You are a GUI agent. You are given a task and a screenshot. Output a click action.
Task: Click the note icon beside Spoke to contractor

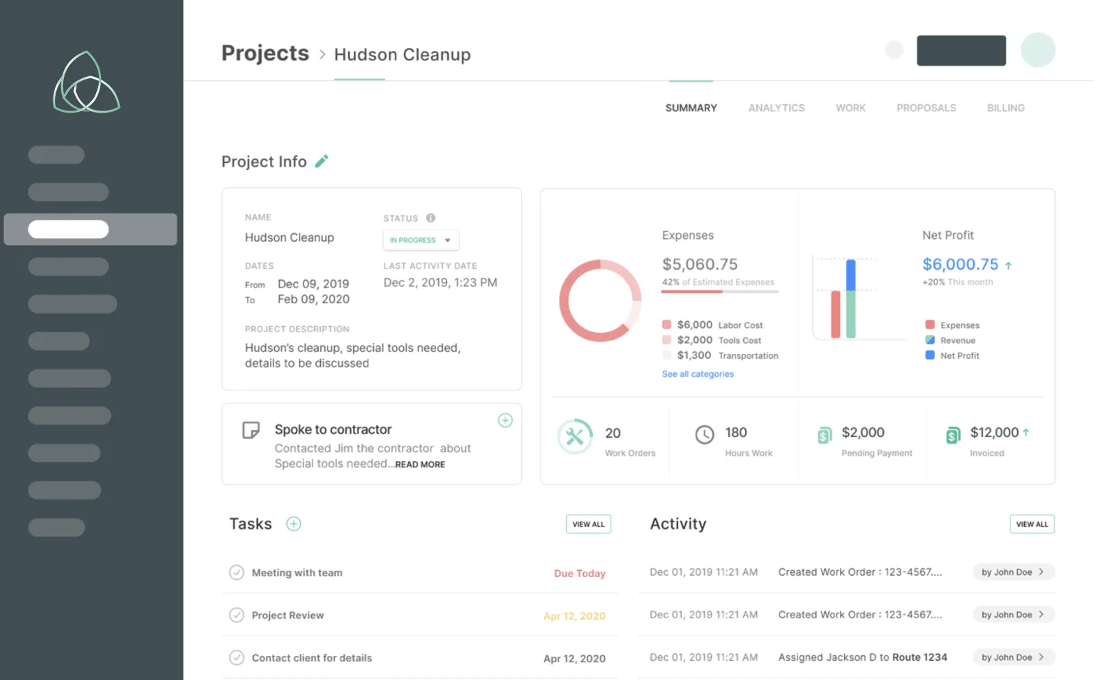(251, 430)
